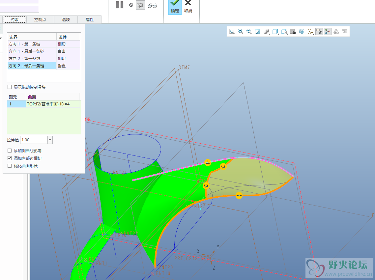Image resolution: width=375 pixels, height=280 pixels.
Task: Select the PNT19 datum point label
Action: [163, 273]
